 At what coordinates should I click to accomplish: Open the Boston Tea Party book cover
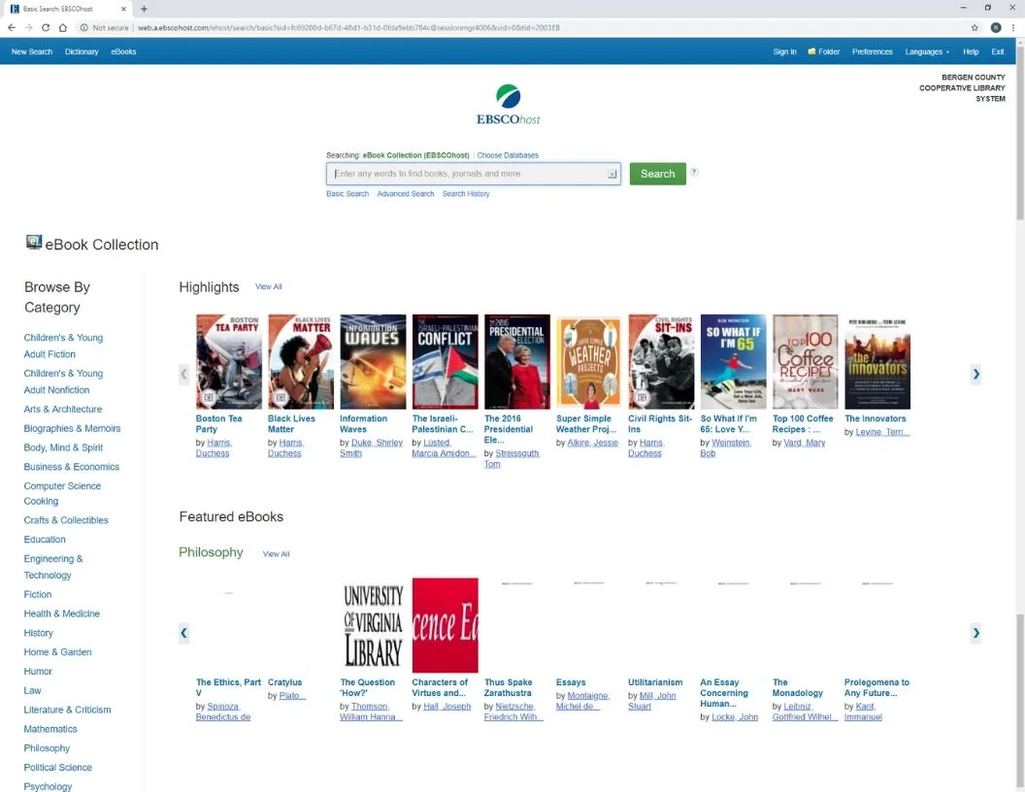click(229, 362)
